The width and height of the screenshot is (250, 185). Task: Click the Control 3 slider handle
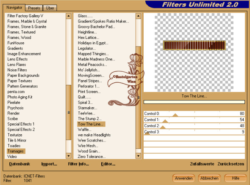point(147,133)
